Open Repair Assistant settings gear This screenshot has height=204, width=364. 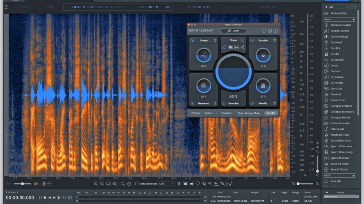[x=270, y=31]
